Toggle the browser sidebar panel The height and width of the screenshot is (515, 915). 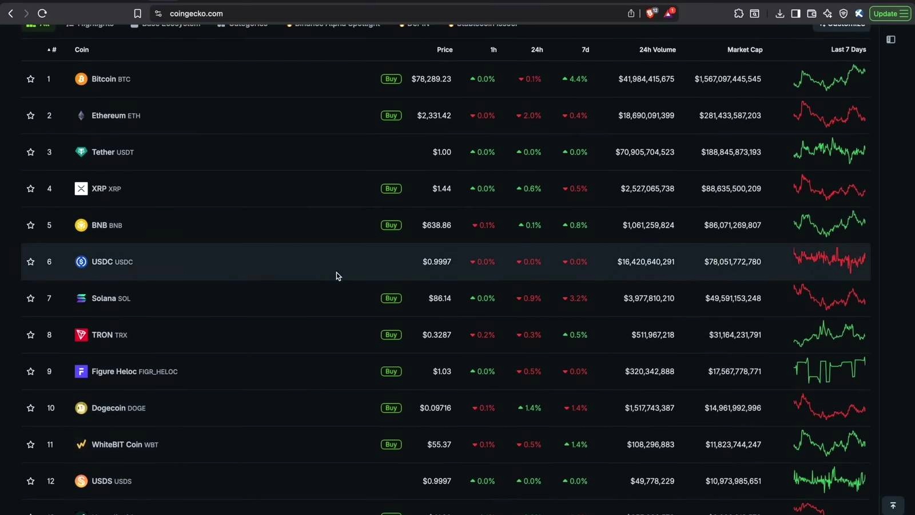click(x=795, y=14)
